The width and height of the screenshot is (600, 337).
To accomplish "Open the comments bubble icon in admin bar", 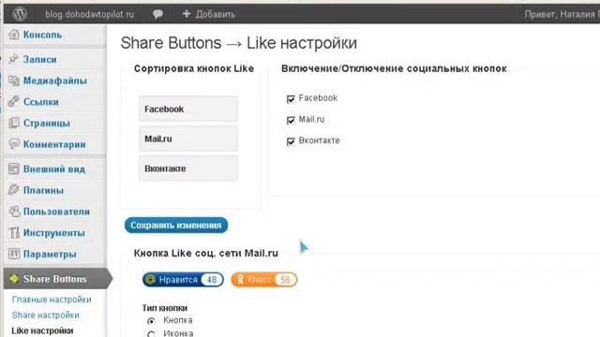I will pos(157,14).
